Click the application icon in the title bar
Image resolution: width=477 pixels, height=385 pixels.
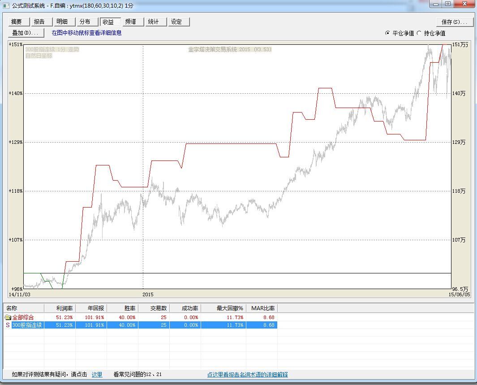[x=5, y=5]
